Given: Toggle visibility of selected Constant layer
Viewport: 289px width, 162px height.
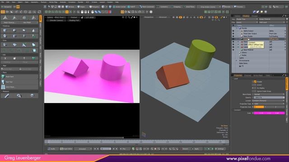Looking at the screenshot, I should pyautogui.click(x=233, y=39).
